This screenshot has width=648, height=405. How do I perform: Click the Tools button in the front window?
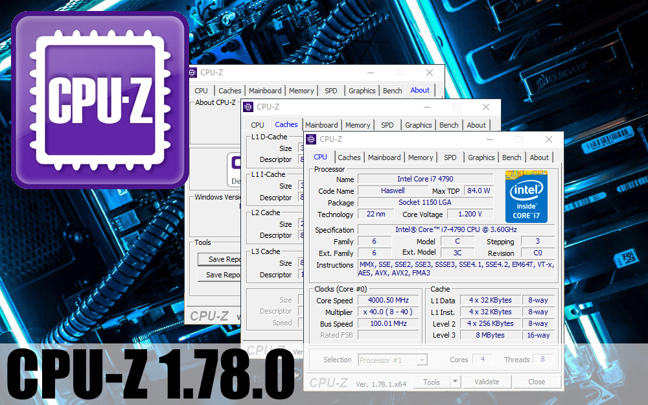(x=432, y=382)
